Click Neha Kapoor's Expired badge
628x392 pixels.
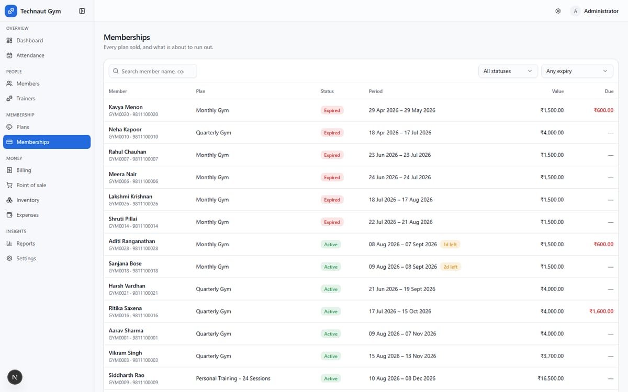[x=332, y=133]
